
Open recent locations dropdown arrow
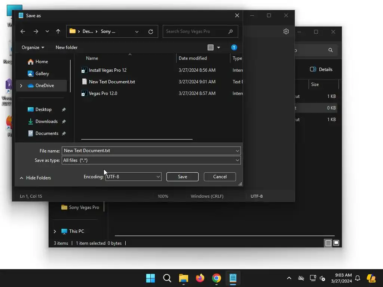[x=47, y=31]
